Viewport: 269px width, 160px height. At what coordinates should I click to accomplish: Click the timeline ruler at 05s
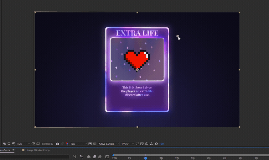pyautogui.click(x=193, y=158)
